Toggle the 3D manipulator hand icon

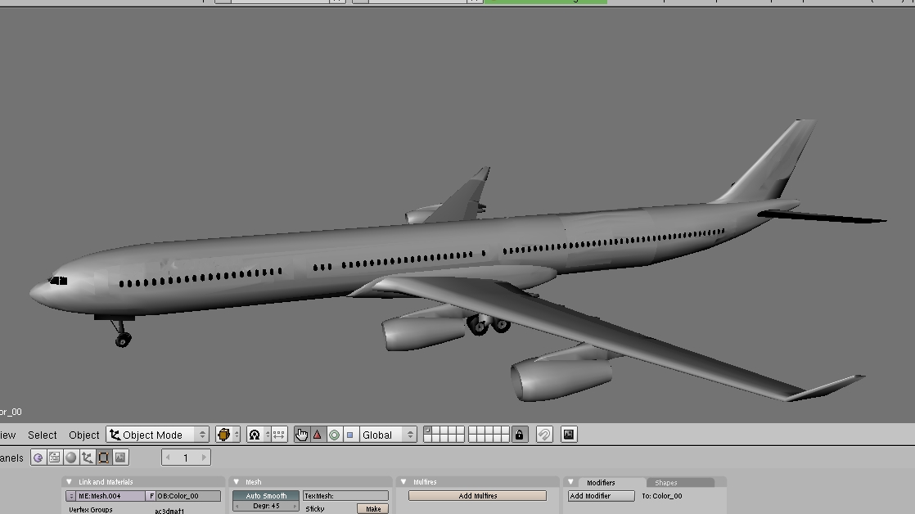(x=301, y=435)
